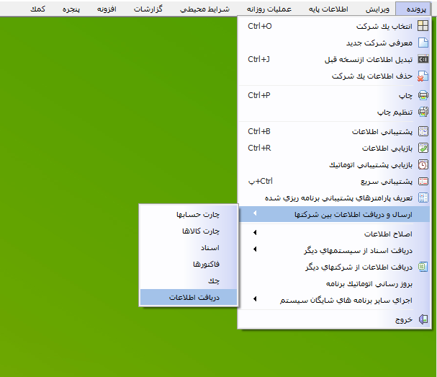Viewport: 437px width, 377px height.
Task: Click the exit door icon beside خروج
Action: [x=423, y=318]
